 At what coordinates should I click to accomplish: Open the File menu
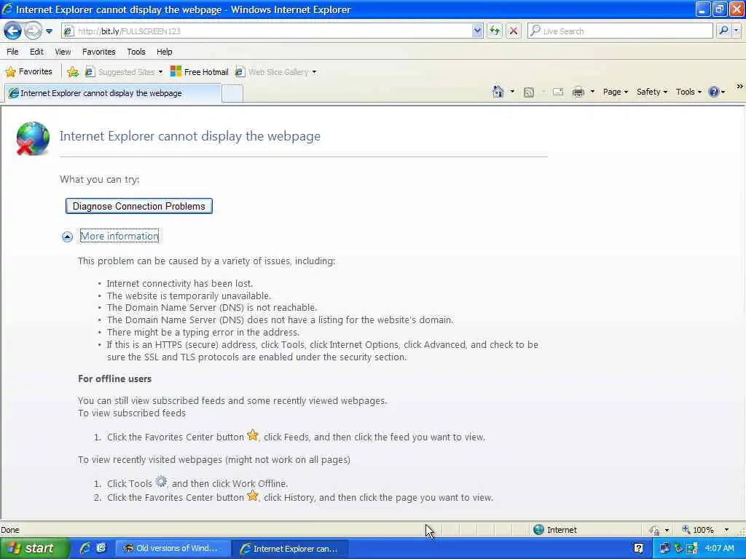[12, 52]
